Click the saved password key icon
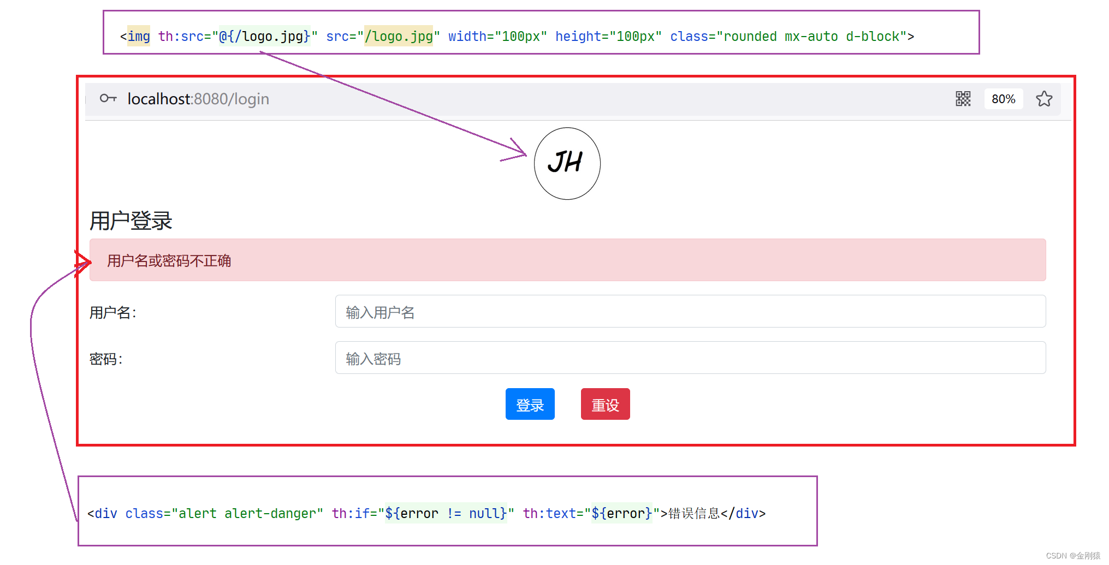1109x565 pixels. pos(108,98)
